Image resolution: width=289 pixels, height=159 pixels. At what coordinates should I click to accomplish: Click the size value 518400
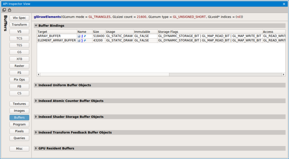(x=99, y=36)
